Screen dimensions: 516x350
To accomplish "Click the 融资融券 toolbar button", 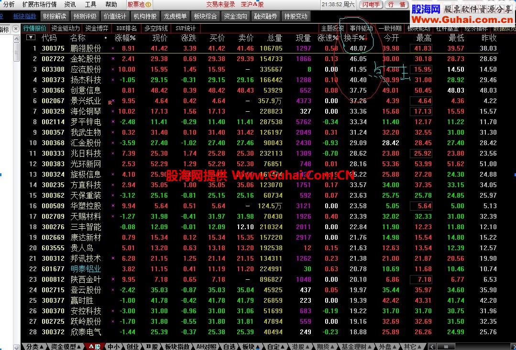I will [x=265, y=16].
